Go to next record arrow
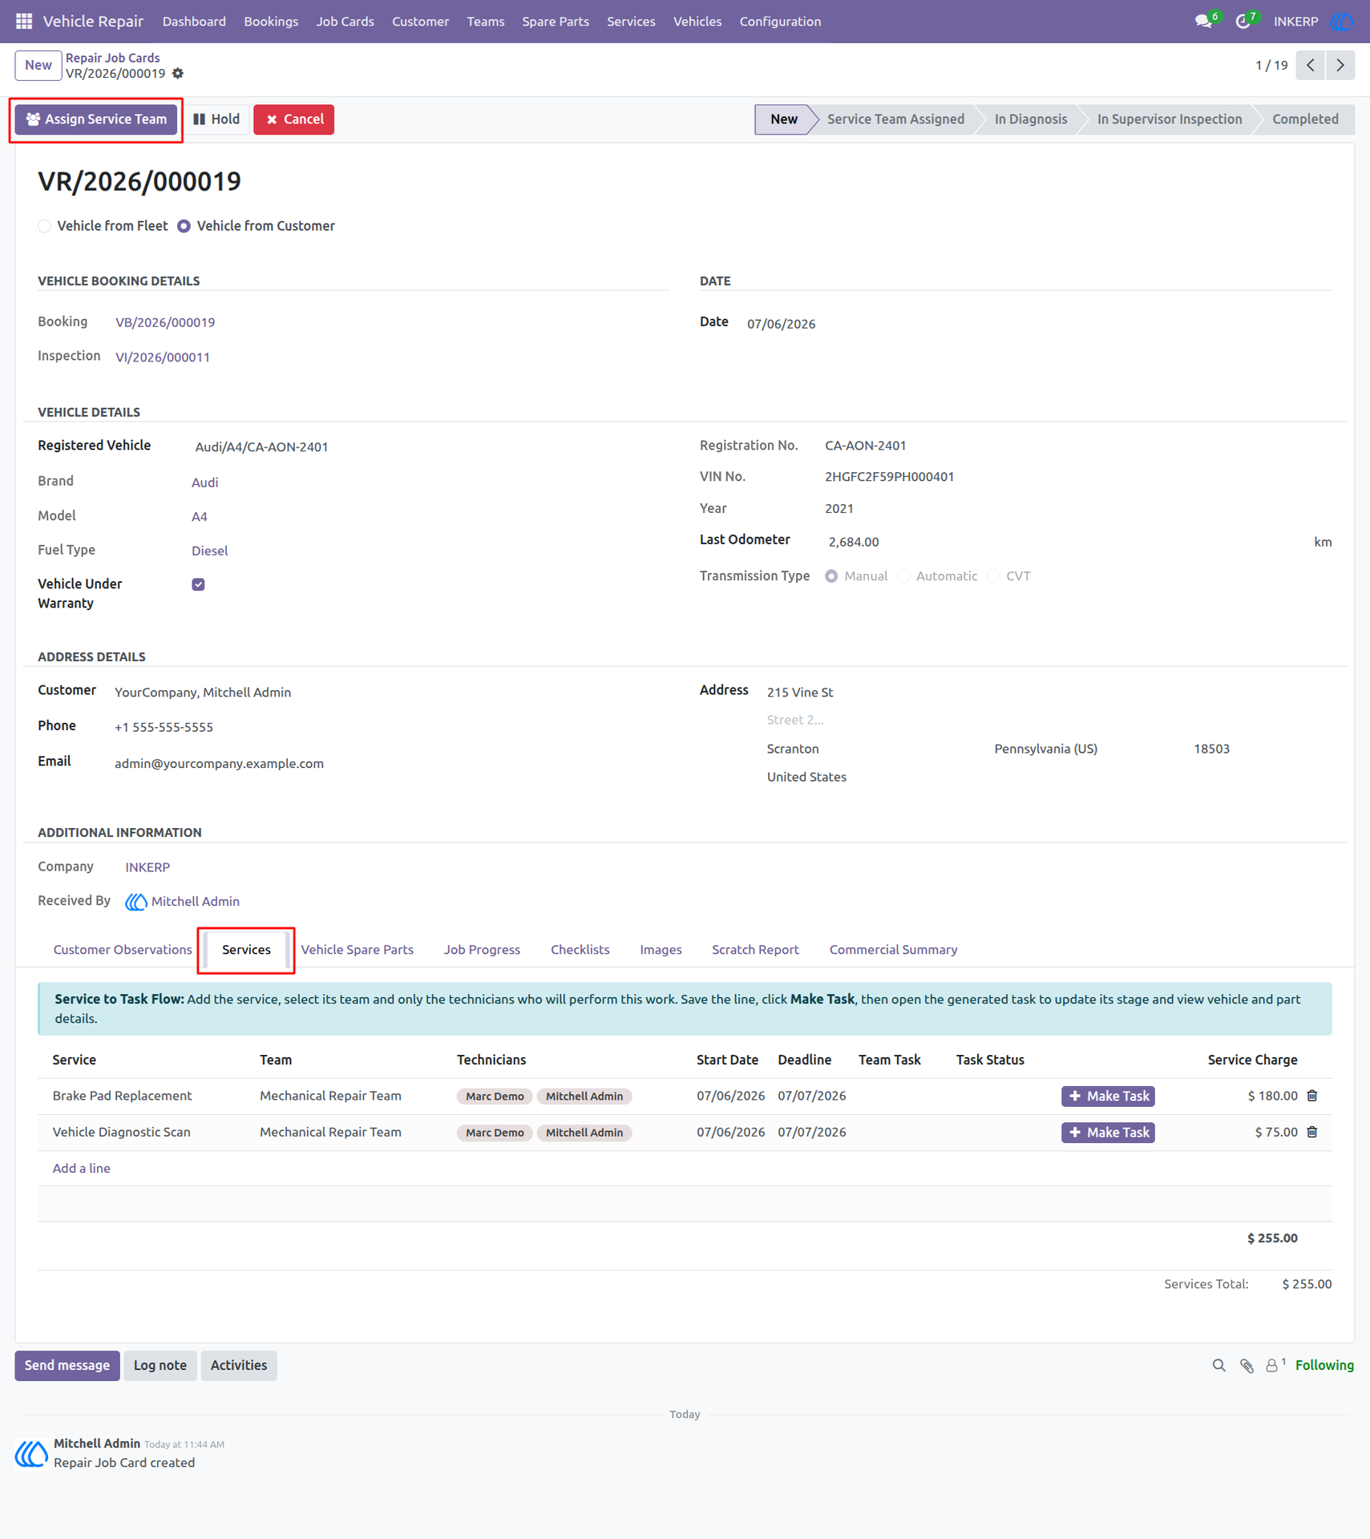This screenshot has width=1370, height=1539. click(1340, 65)
